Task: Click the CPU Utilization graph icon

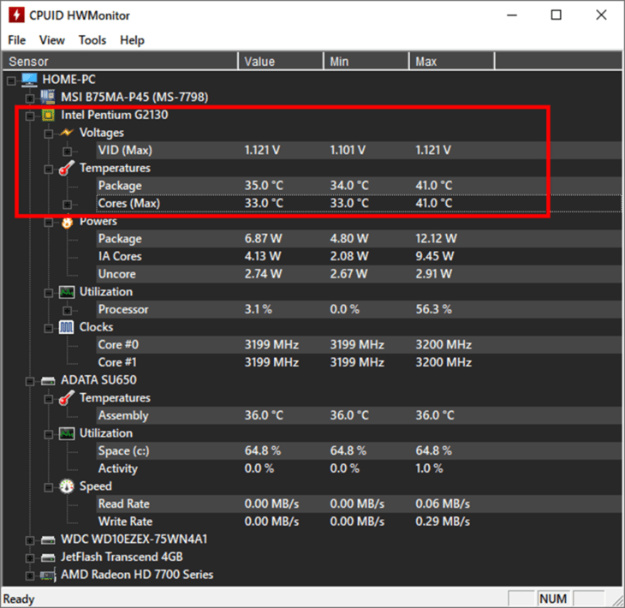Action: point(67,292)
